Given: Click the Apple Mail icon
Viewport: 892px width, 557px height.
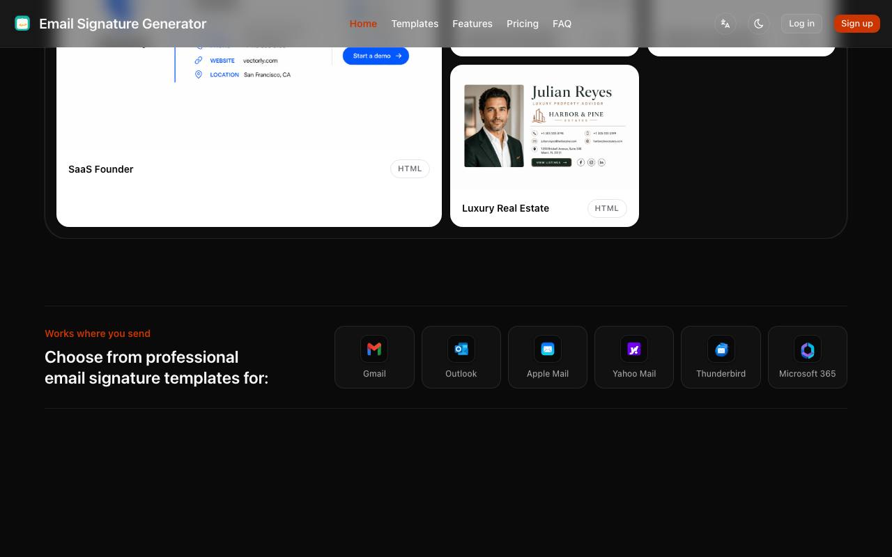Looking at the screenshot, I should [548, 349].
